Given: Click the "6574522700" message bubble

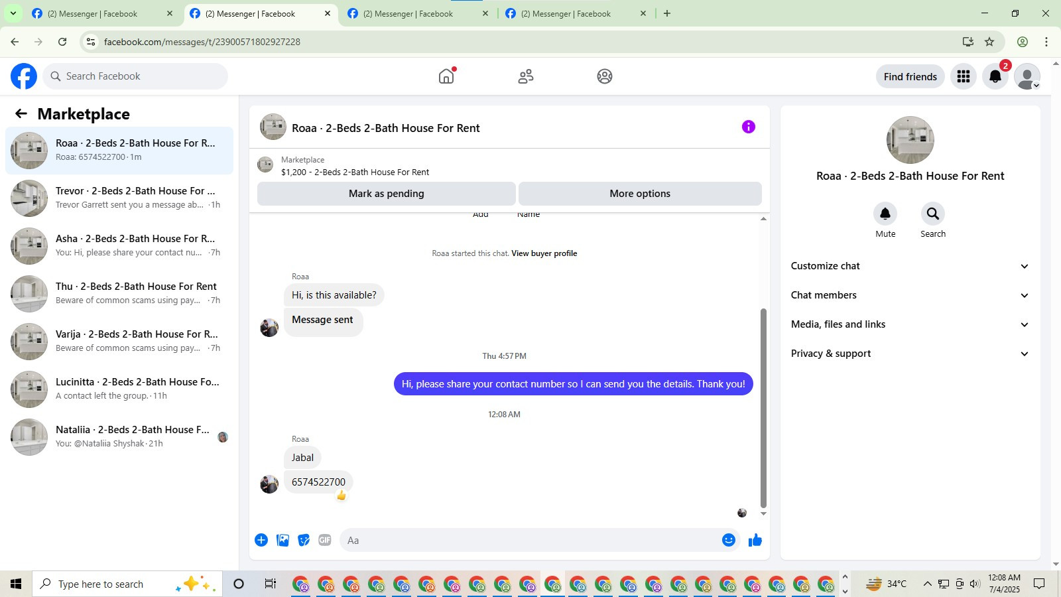Looking at the screenshot, I should click(x=318, y=482).
